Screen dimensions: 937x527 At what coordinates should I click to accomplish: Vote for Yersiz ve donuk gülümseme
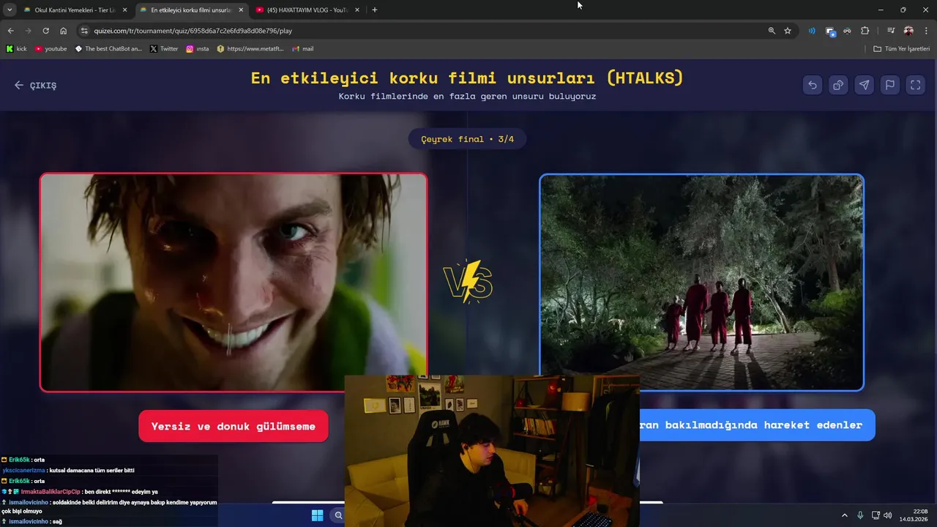(234, 426)
